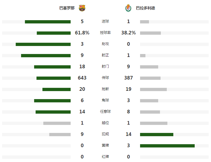
Task: Click the 387 passes value
Action: 128,78
